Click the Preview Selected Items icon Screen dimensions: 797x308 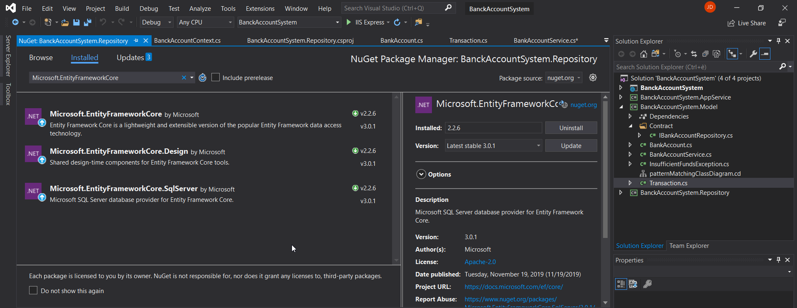(765, 54)
